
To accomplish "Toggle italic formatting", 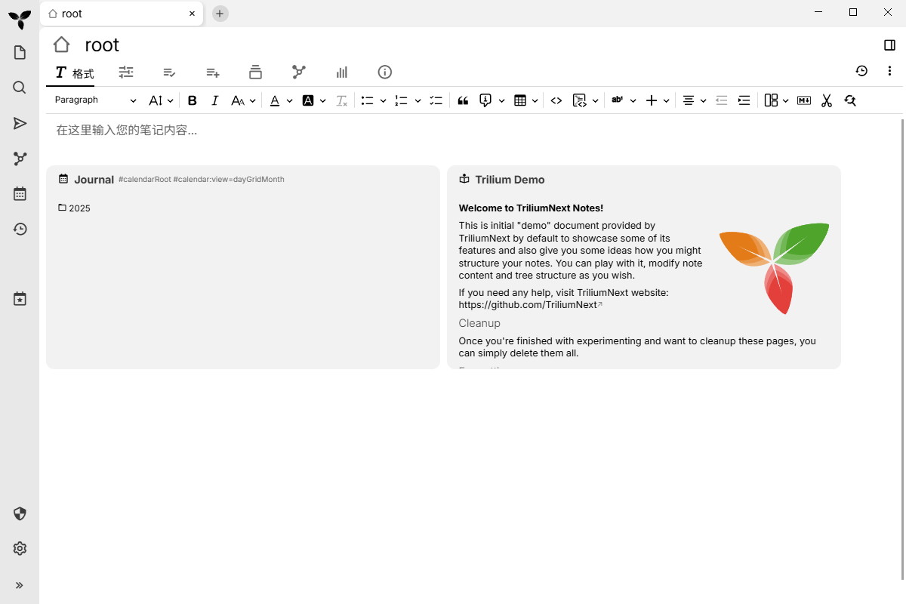I will [x=214, y=100].
